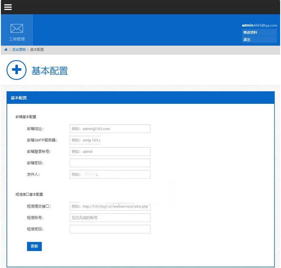The width and height of the screenshot is (281, 268).
Task: Focus the 发件人 input field
Action: coord(110,175)
